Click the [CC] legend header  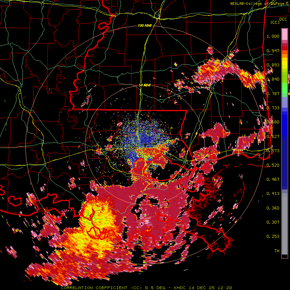click(x=275, y=22)
